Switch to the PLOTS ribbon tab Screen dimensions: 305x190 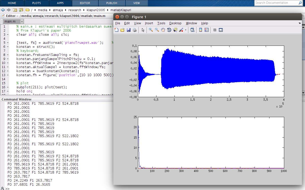[37, 3]
